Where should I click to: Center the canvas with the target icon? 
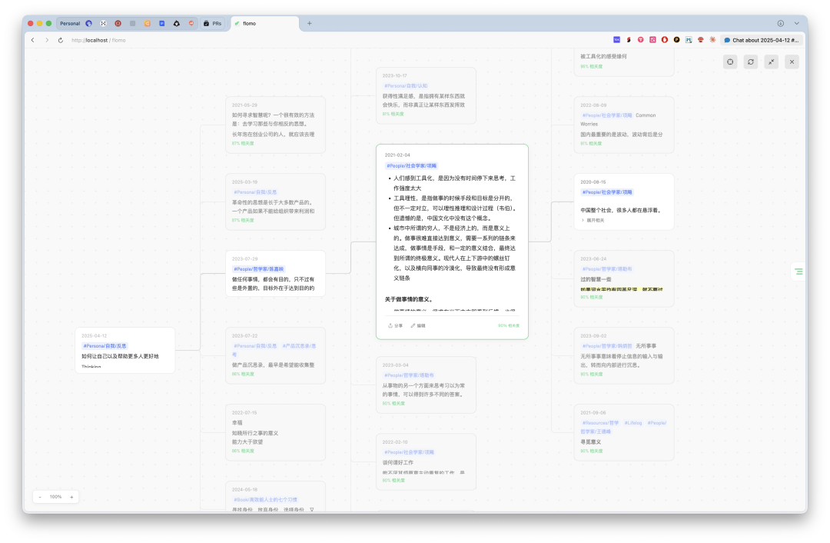tap(731, 62)
